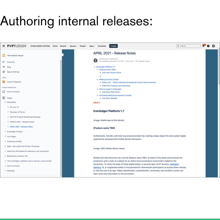The width and height of the screenshot is (220, 220).
Task: Click The Product House space icon
Action: (x=4, y=56)
